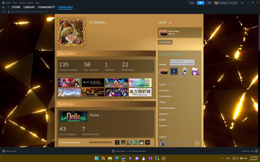260x162 pixels.
Task: Go forward with the right arrow
Action: click(x=8, y=7)
